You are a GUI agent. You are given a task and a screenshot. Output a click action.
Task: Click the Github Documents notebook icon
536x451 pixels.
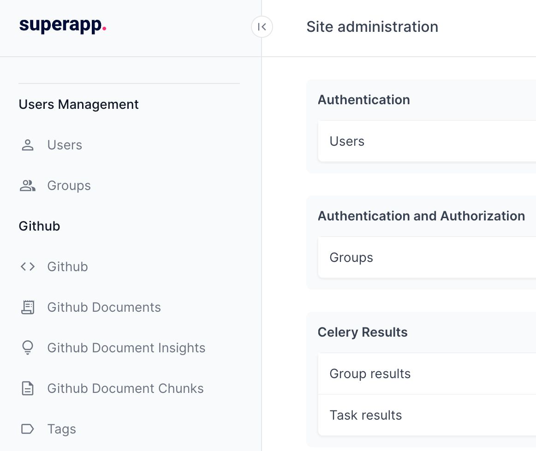click(x=28, y=307)
